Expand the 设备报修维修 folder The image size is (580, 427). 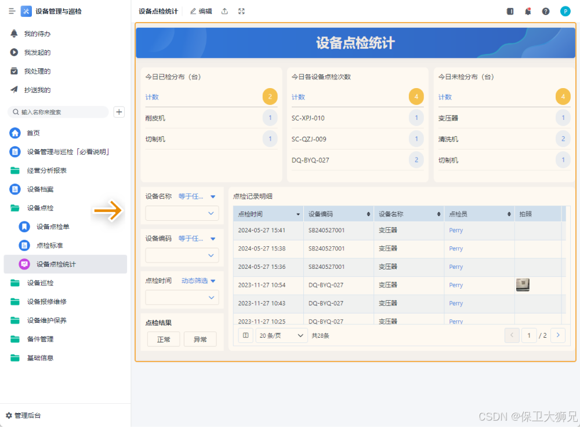point(15,301)
